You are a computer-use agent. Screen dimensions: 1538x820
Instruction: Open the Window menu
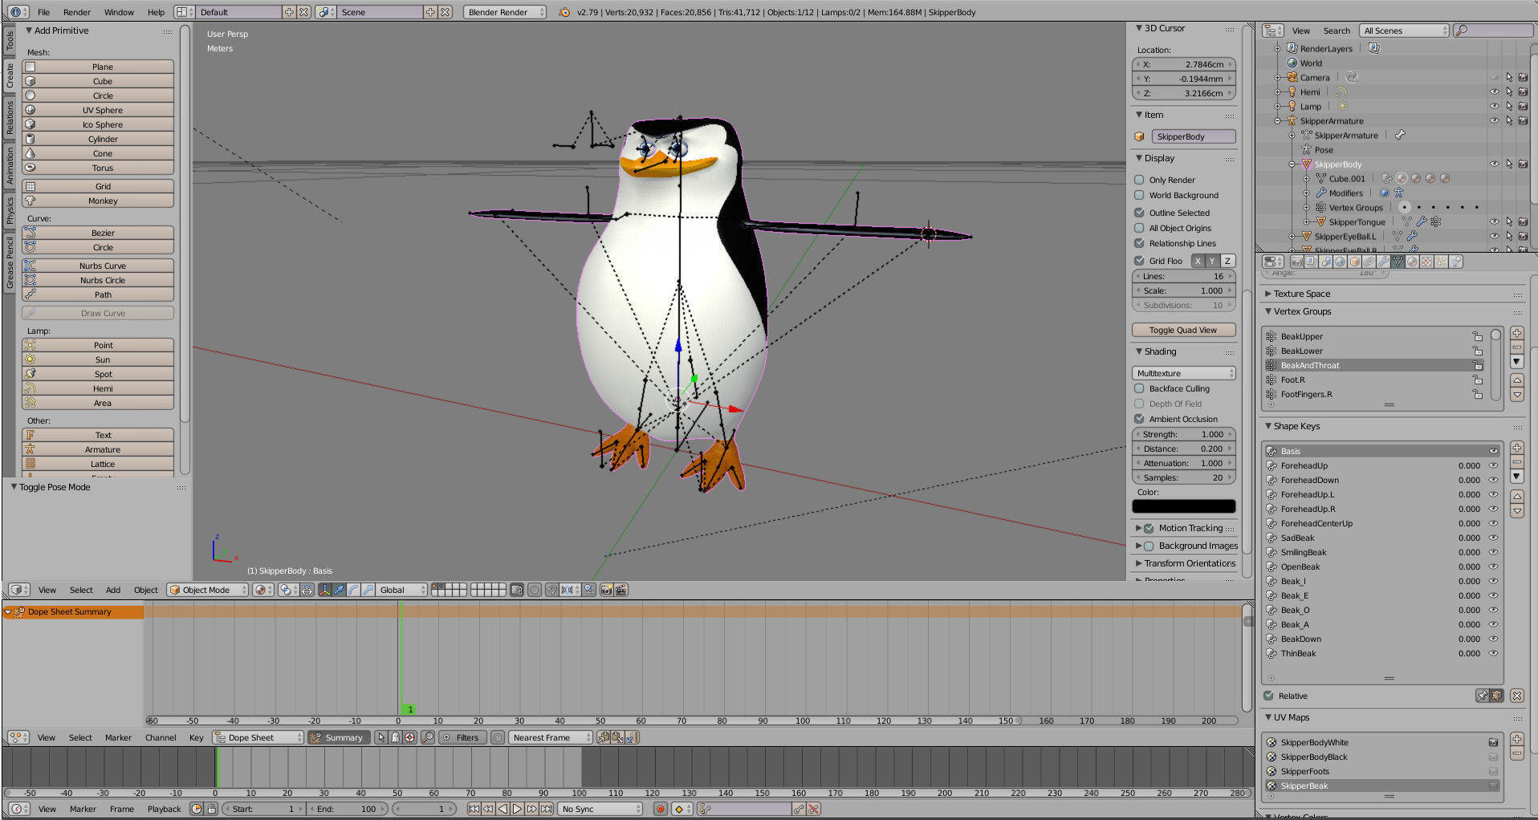(x=119, y=12)
